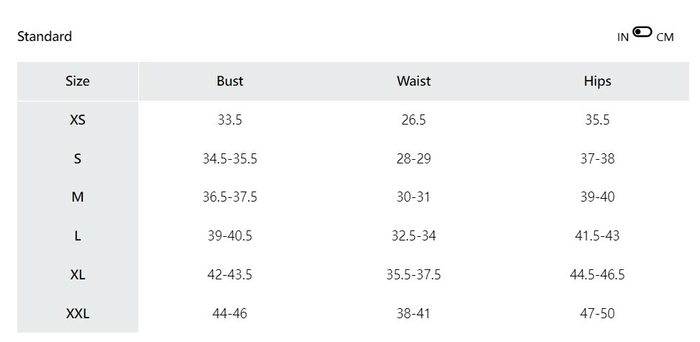
Task: Click the XS bust value 33.5
Action: point(230,120)
